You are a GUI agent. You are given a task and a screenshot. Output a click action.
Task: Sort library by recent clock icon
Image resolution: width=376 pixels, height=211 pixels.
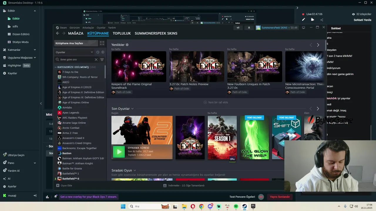pos(98,52)
